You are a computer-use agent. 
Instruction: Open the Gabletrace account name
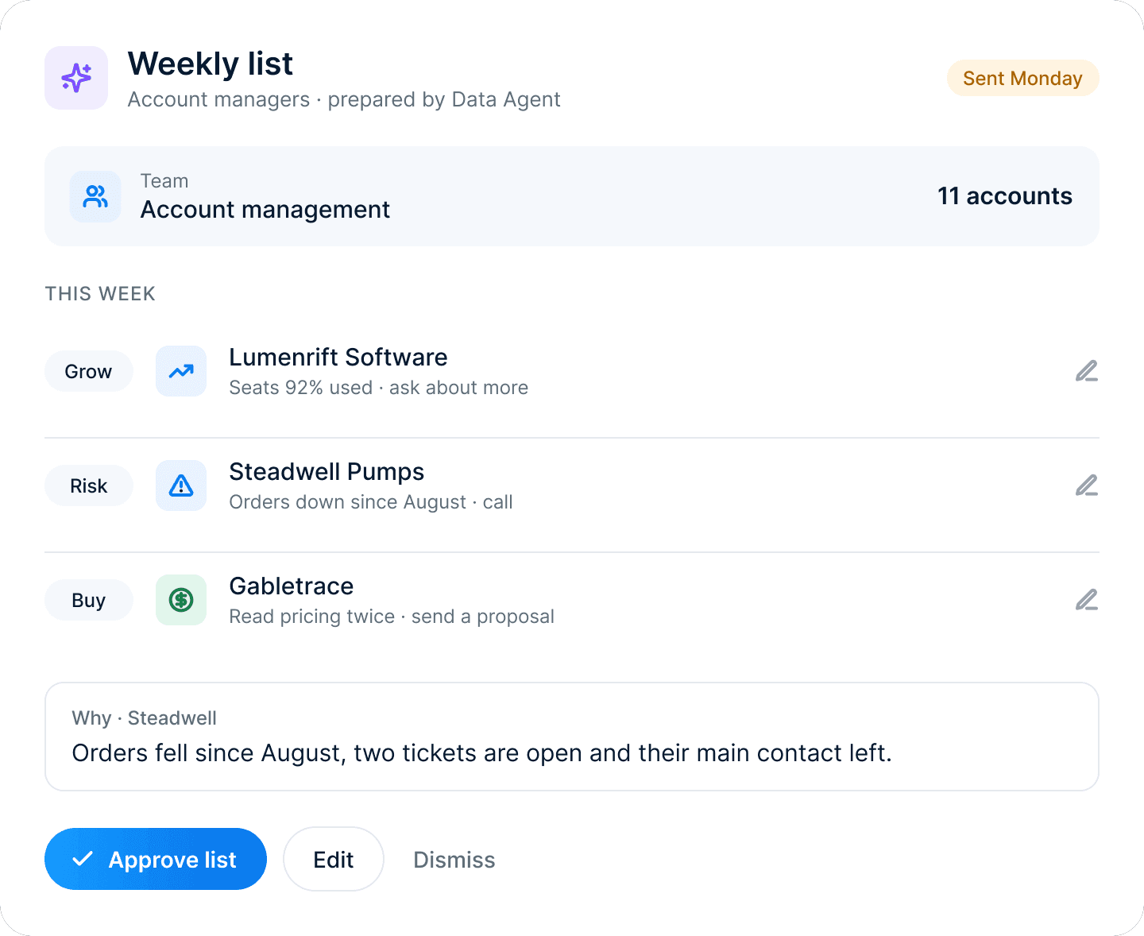[292, 586]
